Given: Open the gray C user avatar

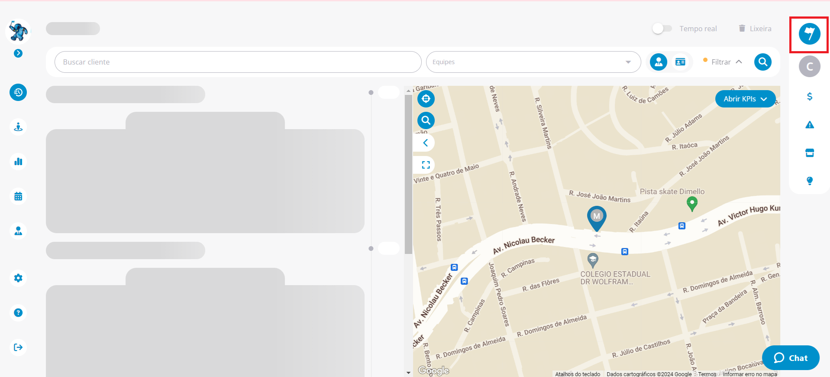Looking at the screenshot, I should coord(809,66).
